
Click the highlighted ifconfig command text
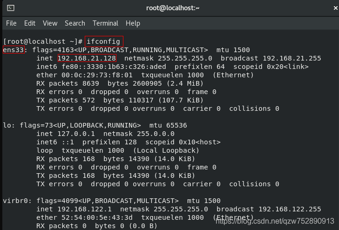pos(103,41)
